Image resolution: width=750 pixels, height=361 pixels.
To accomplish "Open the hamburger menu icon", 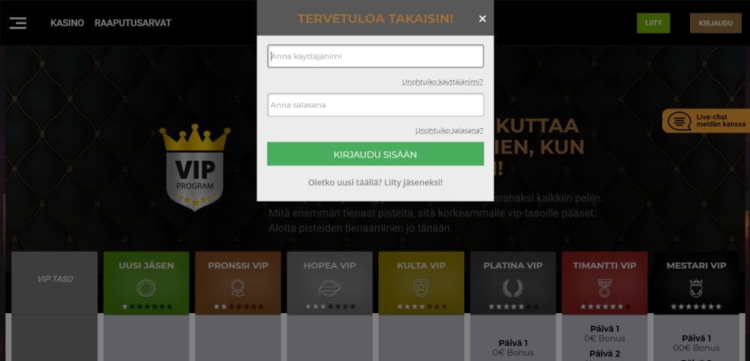I will [x=18, y=23].
